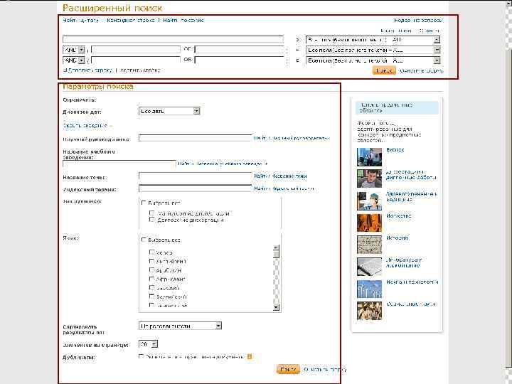Open the Искусство subject thumbnail

pos(369,223)
